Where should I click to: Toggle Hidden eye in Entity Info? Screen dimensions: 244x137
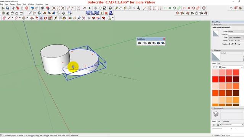(230, 44)
